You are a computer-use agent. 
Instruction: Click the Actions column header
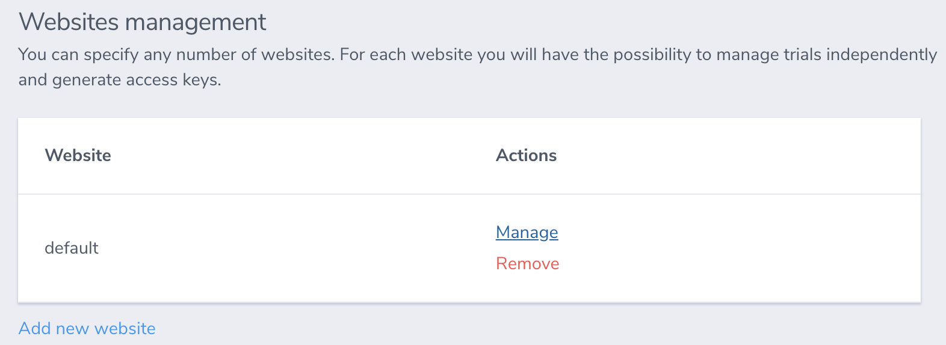click(x=526, y=156)
